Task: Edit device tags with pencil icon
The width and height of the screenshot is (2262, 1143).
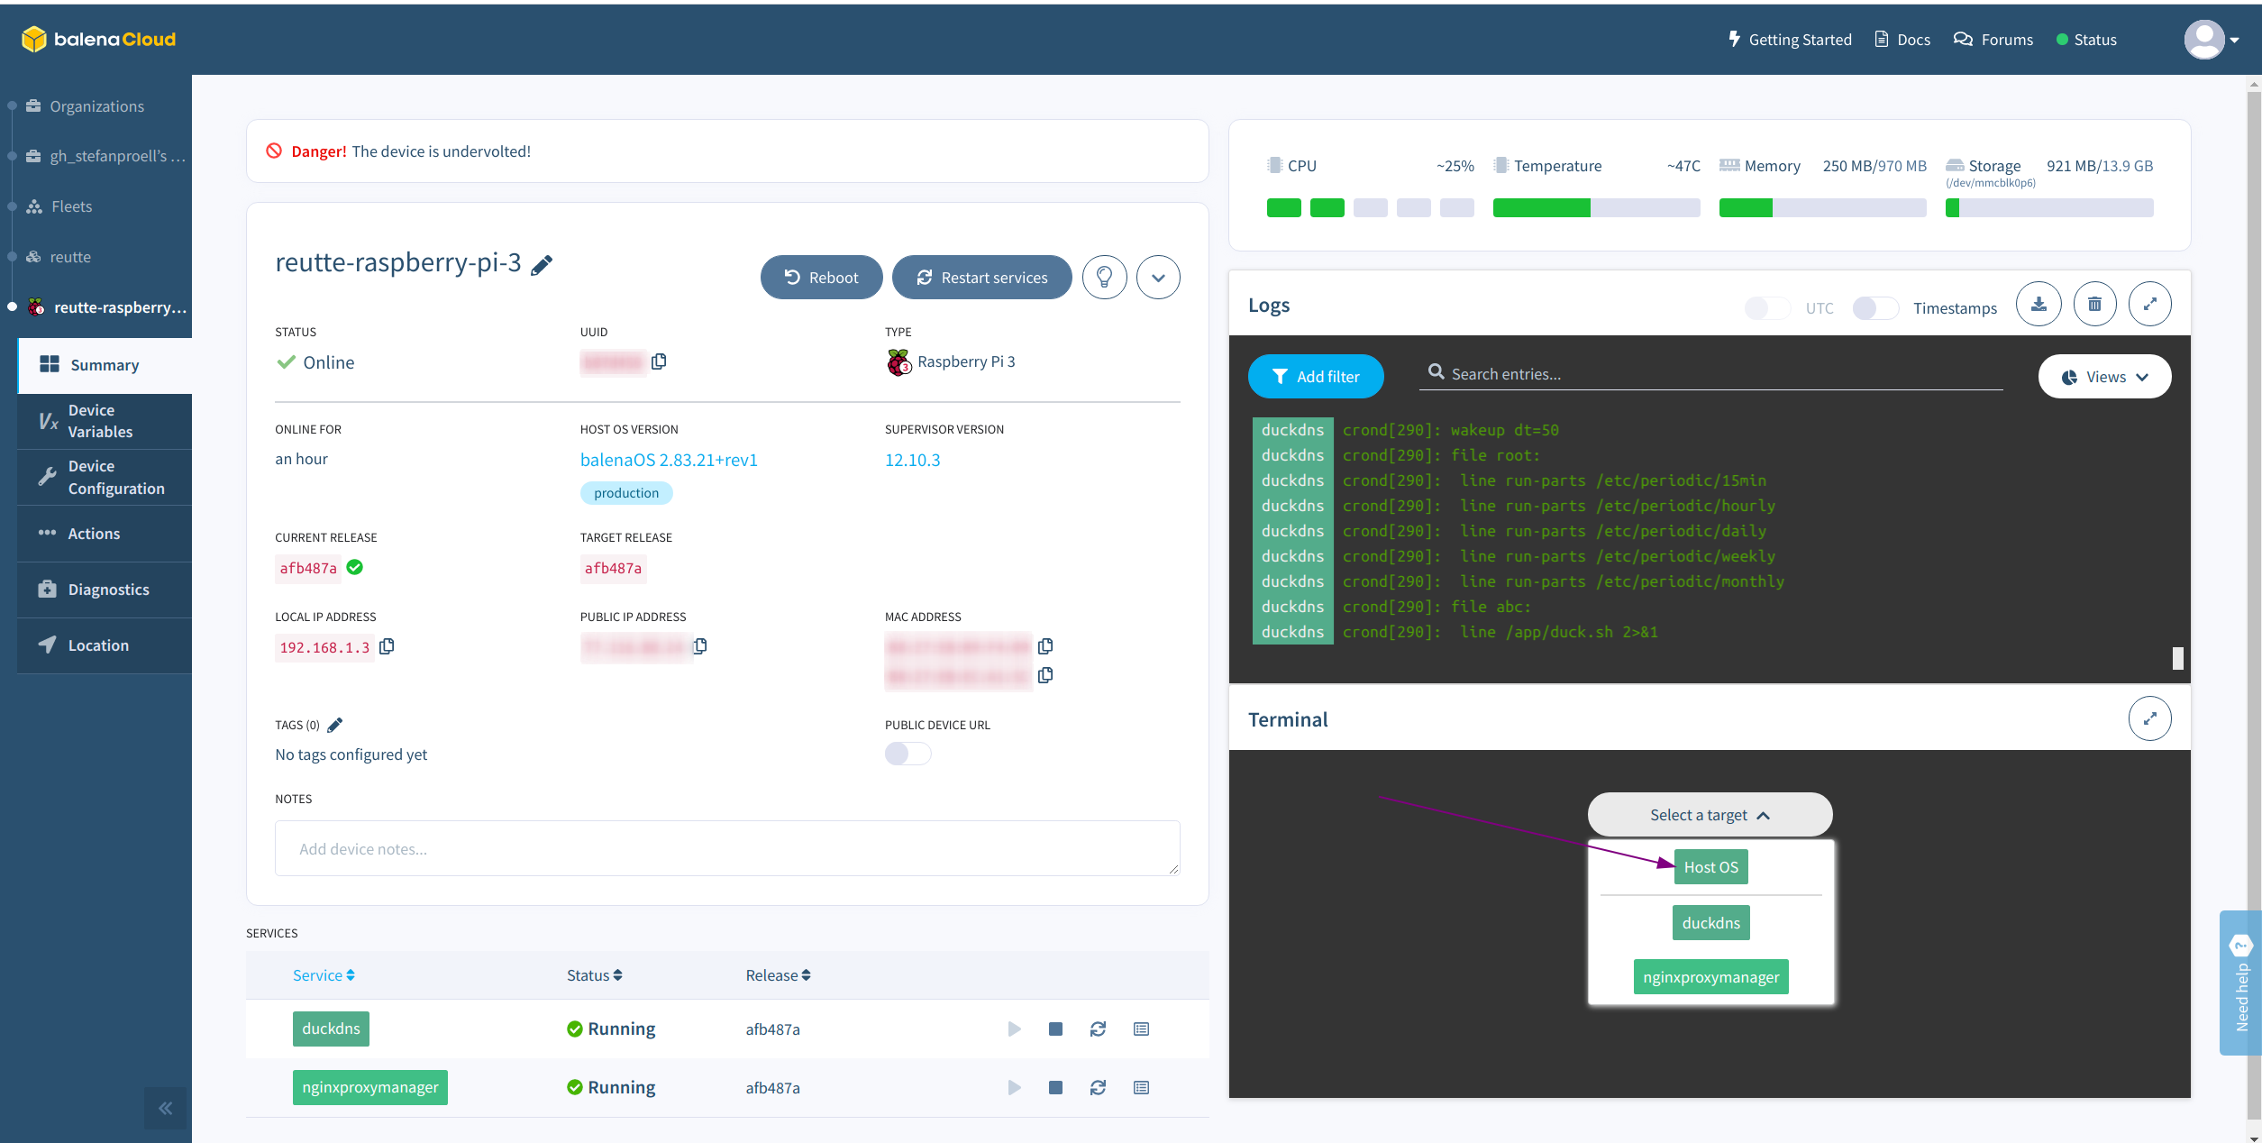Action: tap(335, 725)
